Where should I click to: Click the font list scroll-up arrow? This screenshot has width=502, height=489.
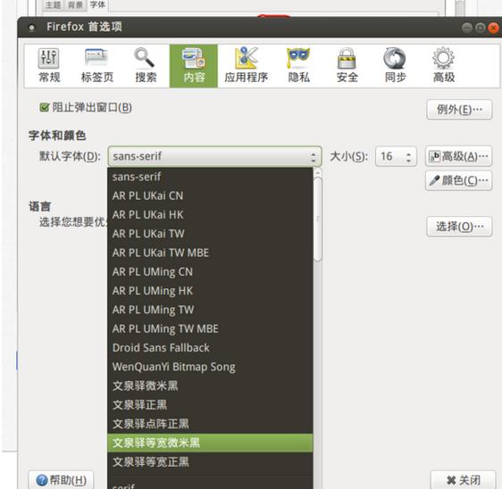(318, 173)
